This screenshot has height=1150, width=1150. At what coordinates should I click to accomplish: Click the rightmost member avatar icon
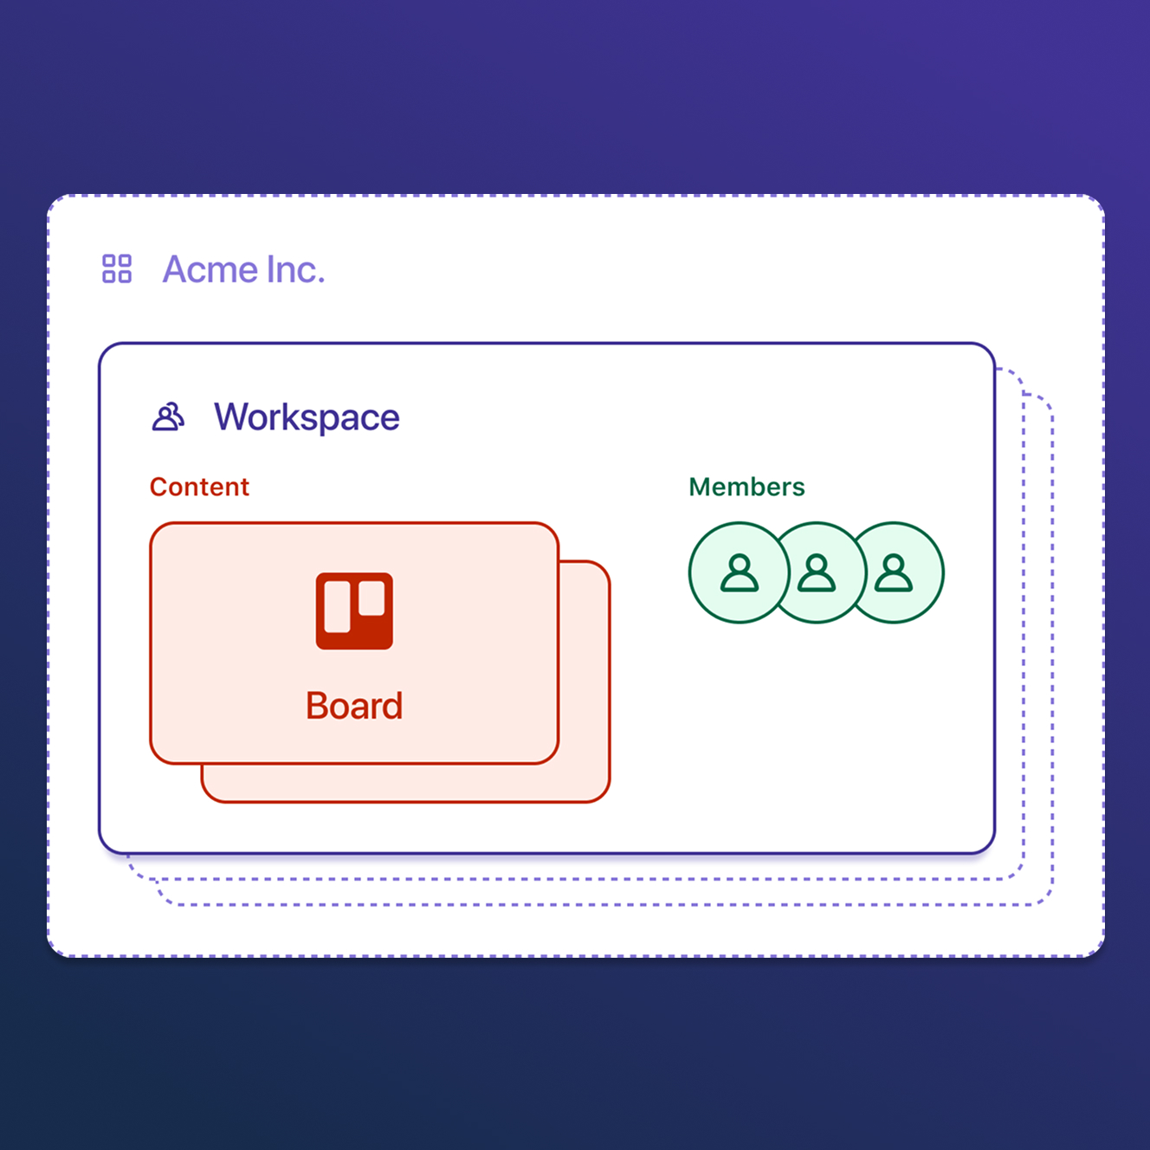[895, 571]
